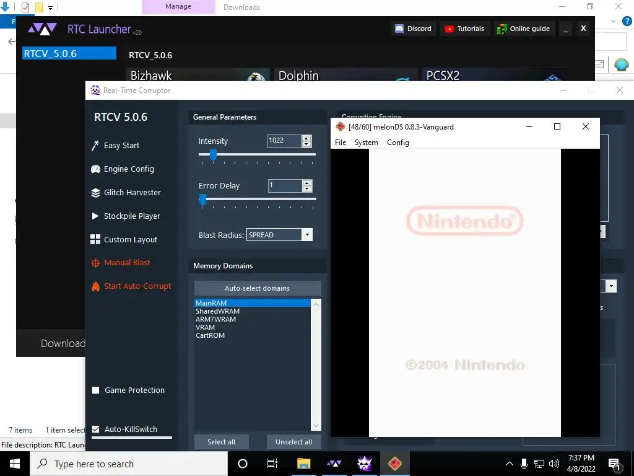Click Cortana circle on taskbar
This screenshot has height=476, width=634.
[243, 464]
